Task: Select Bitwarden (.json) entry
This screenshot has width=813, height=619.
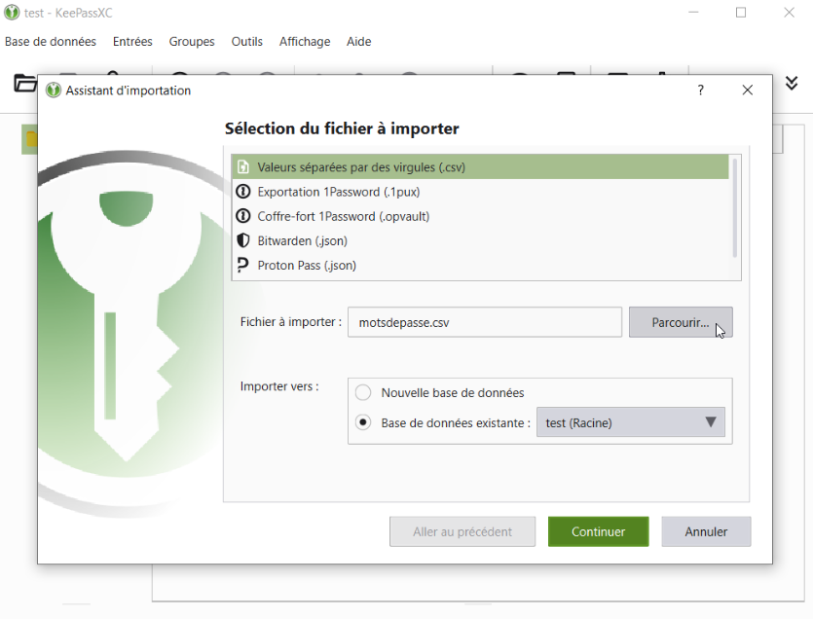Action: pos(480,240)
